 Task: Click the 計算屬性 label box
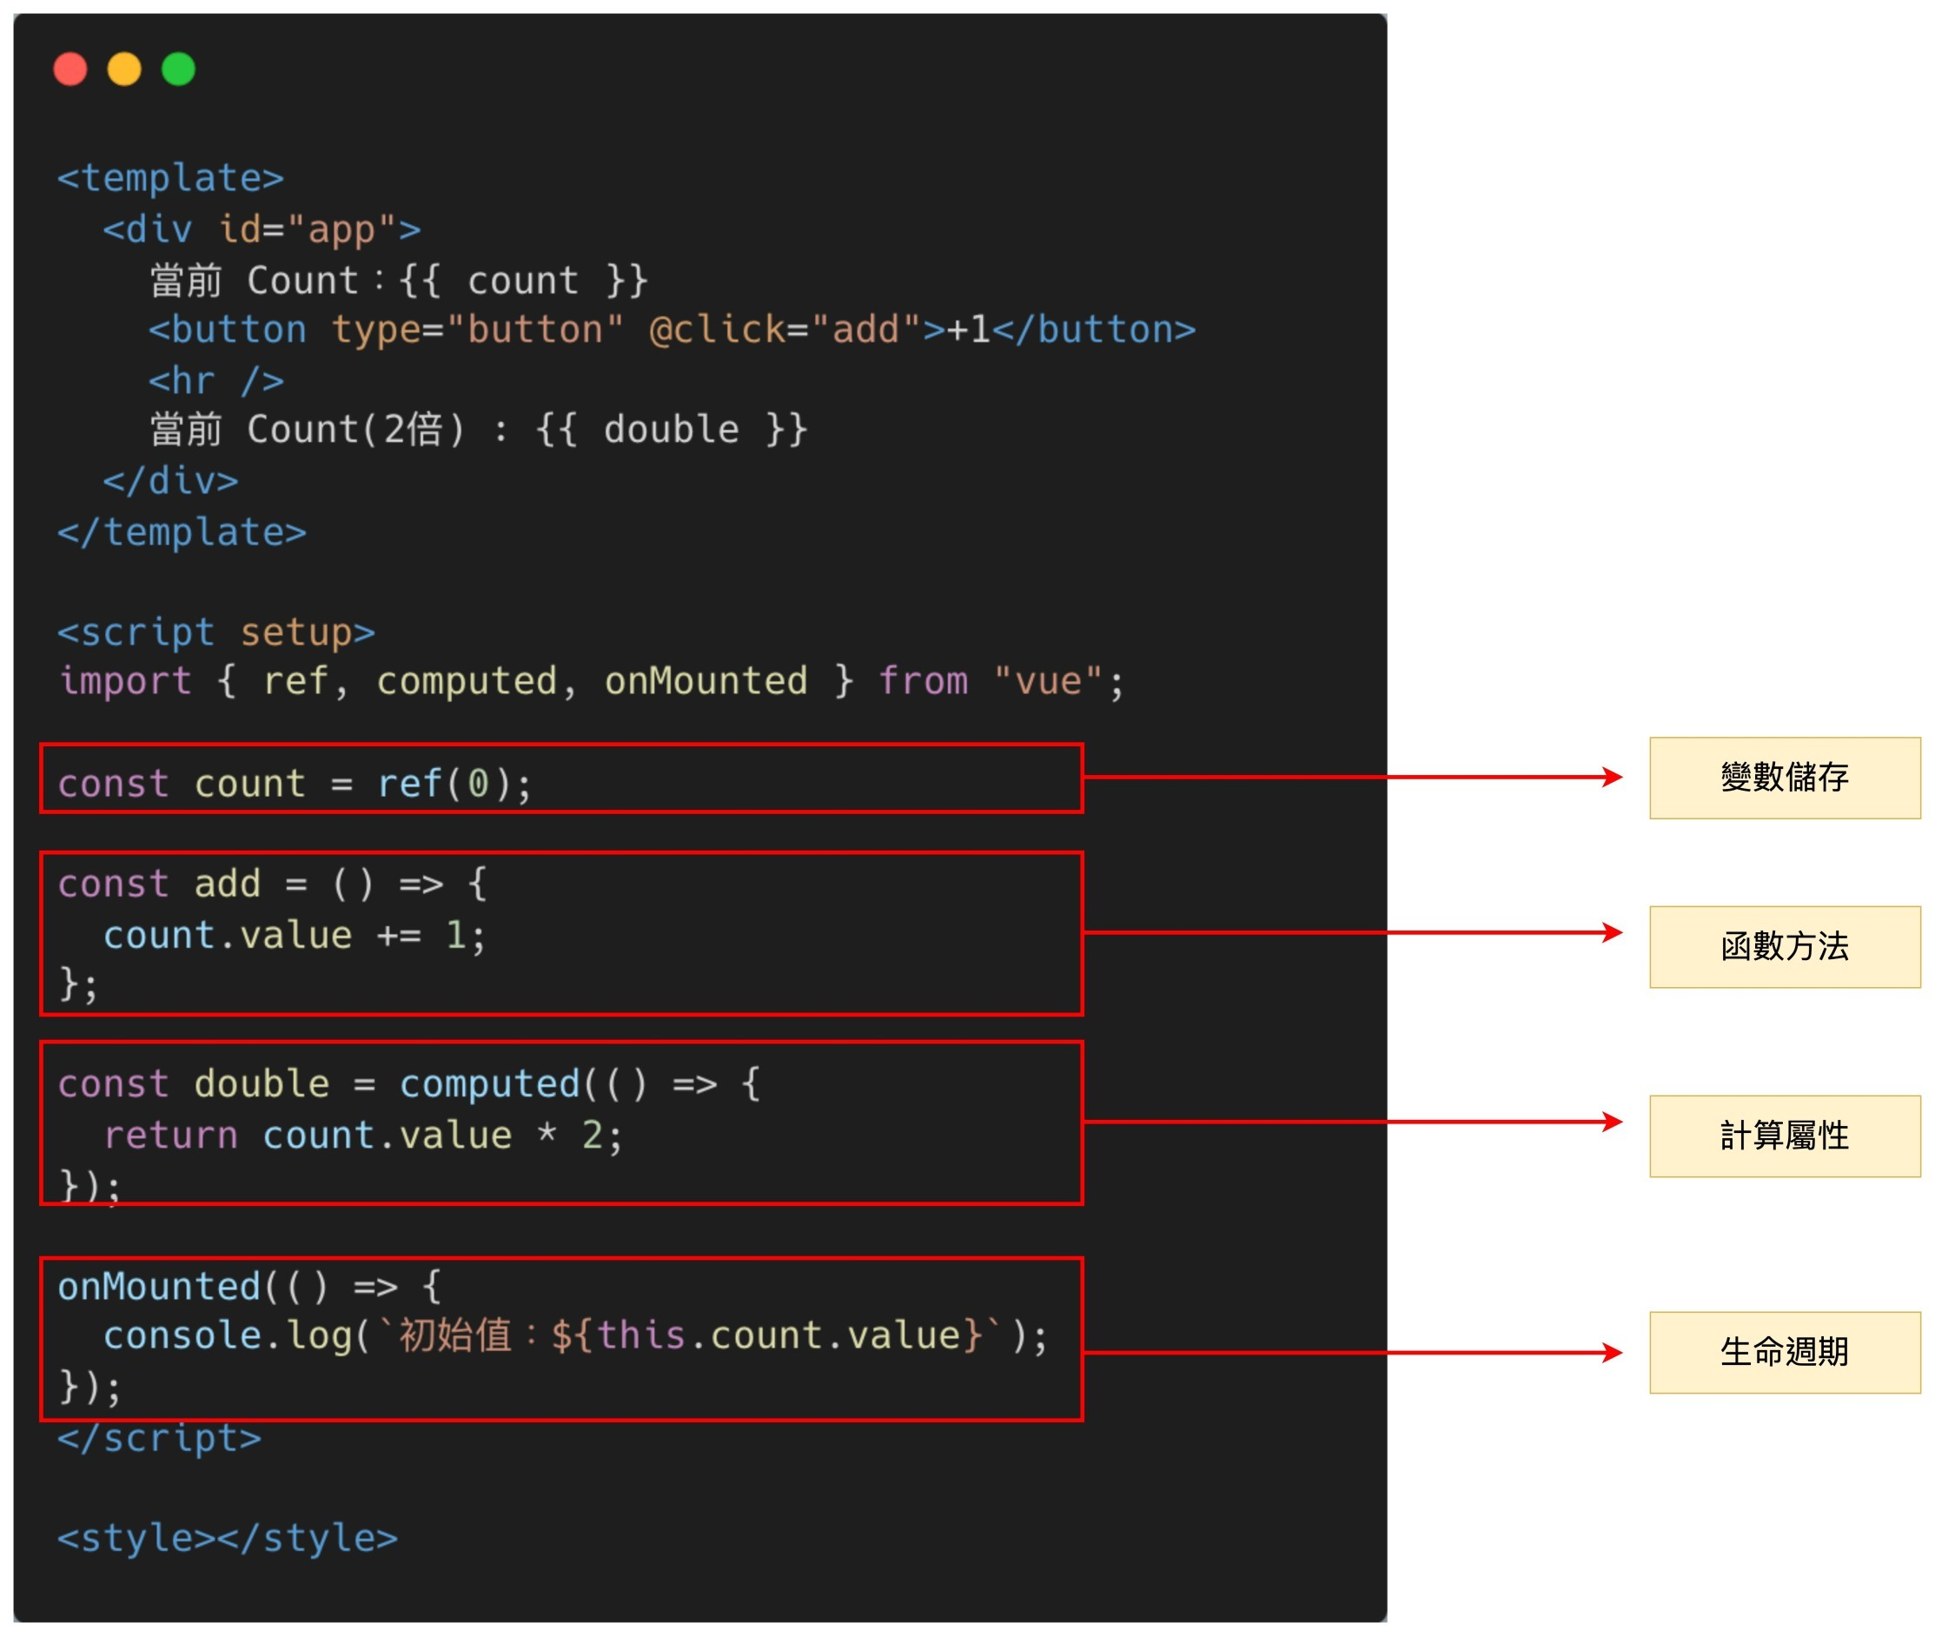1786,1137
